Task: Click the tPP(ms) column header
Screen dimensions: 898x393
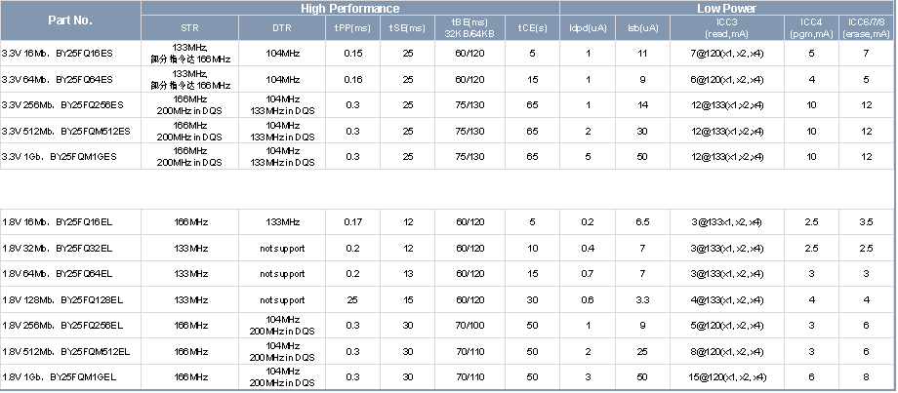Action: pyautogui.click(x=352, y=28)
